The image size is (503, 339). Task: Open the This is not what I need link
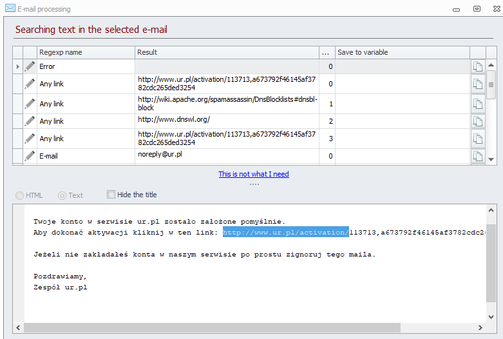254,174
